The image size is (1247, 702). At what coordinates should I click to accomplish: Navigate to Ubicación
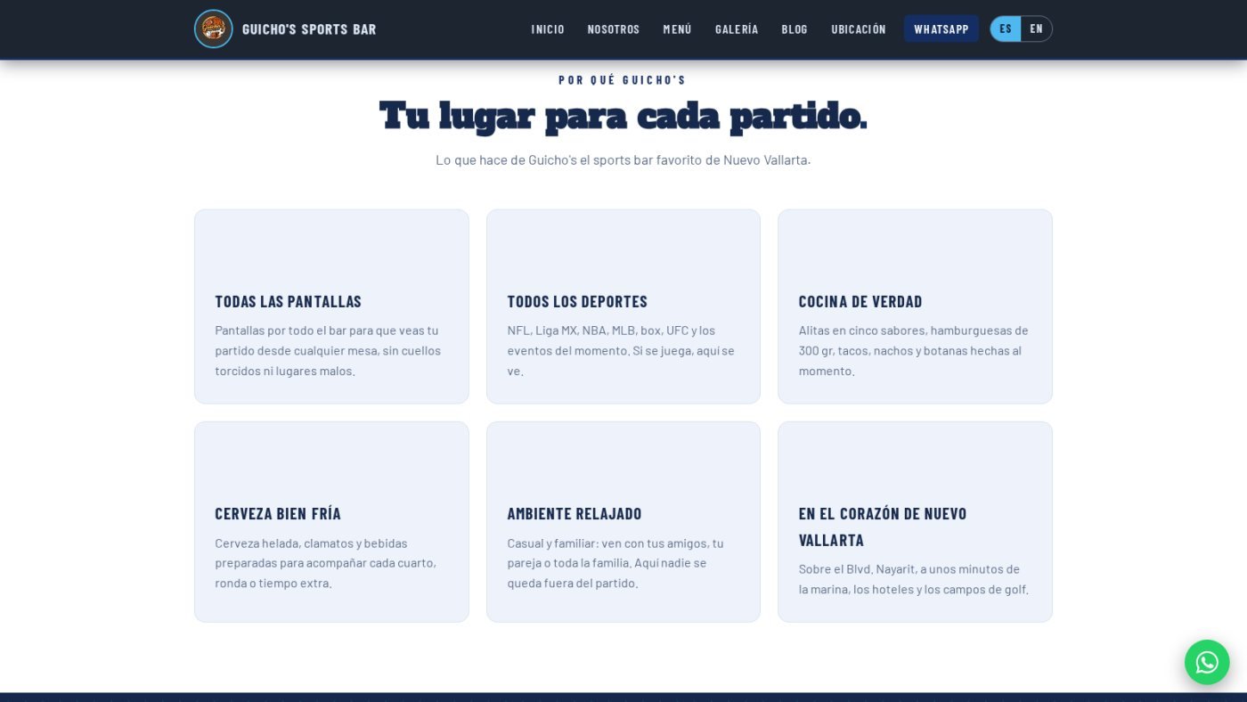click(859, 29)
